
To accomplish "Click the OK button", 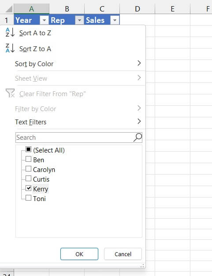I will click(79, 254).
